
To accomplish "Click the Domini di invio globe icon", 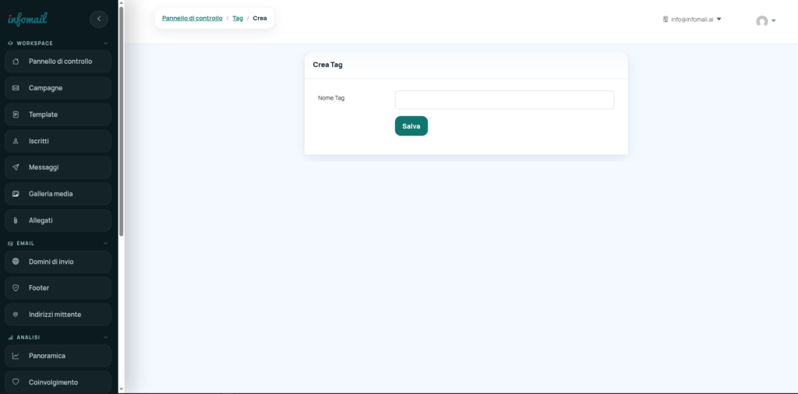I will click(16, 262).
